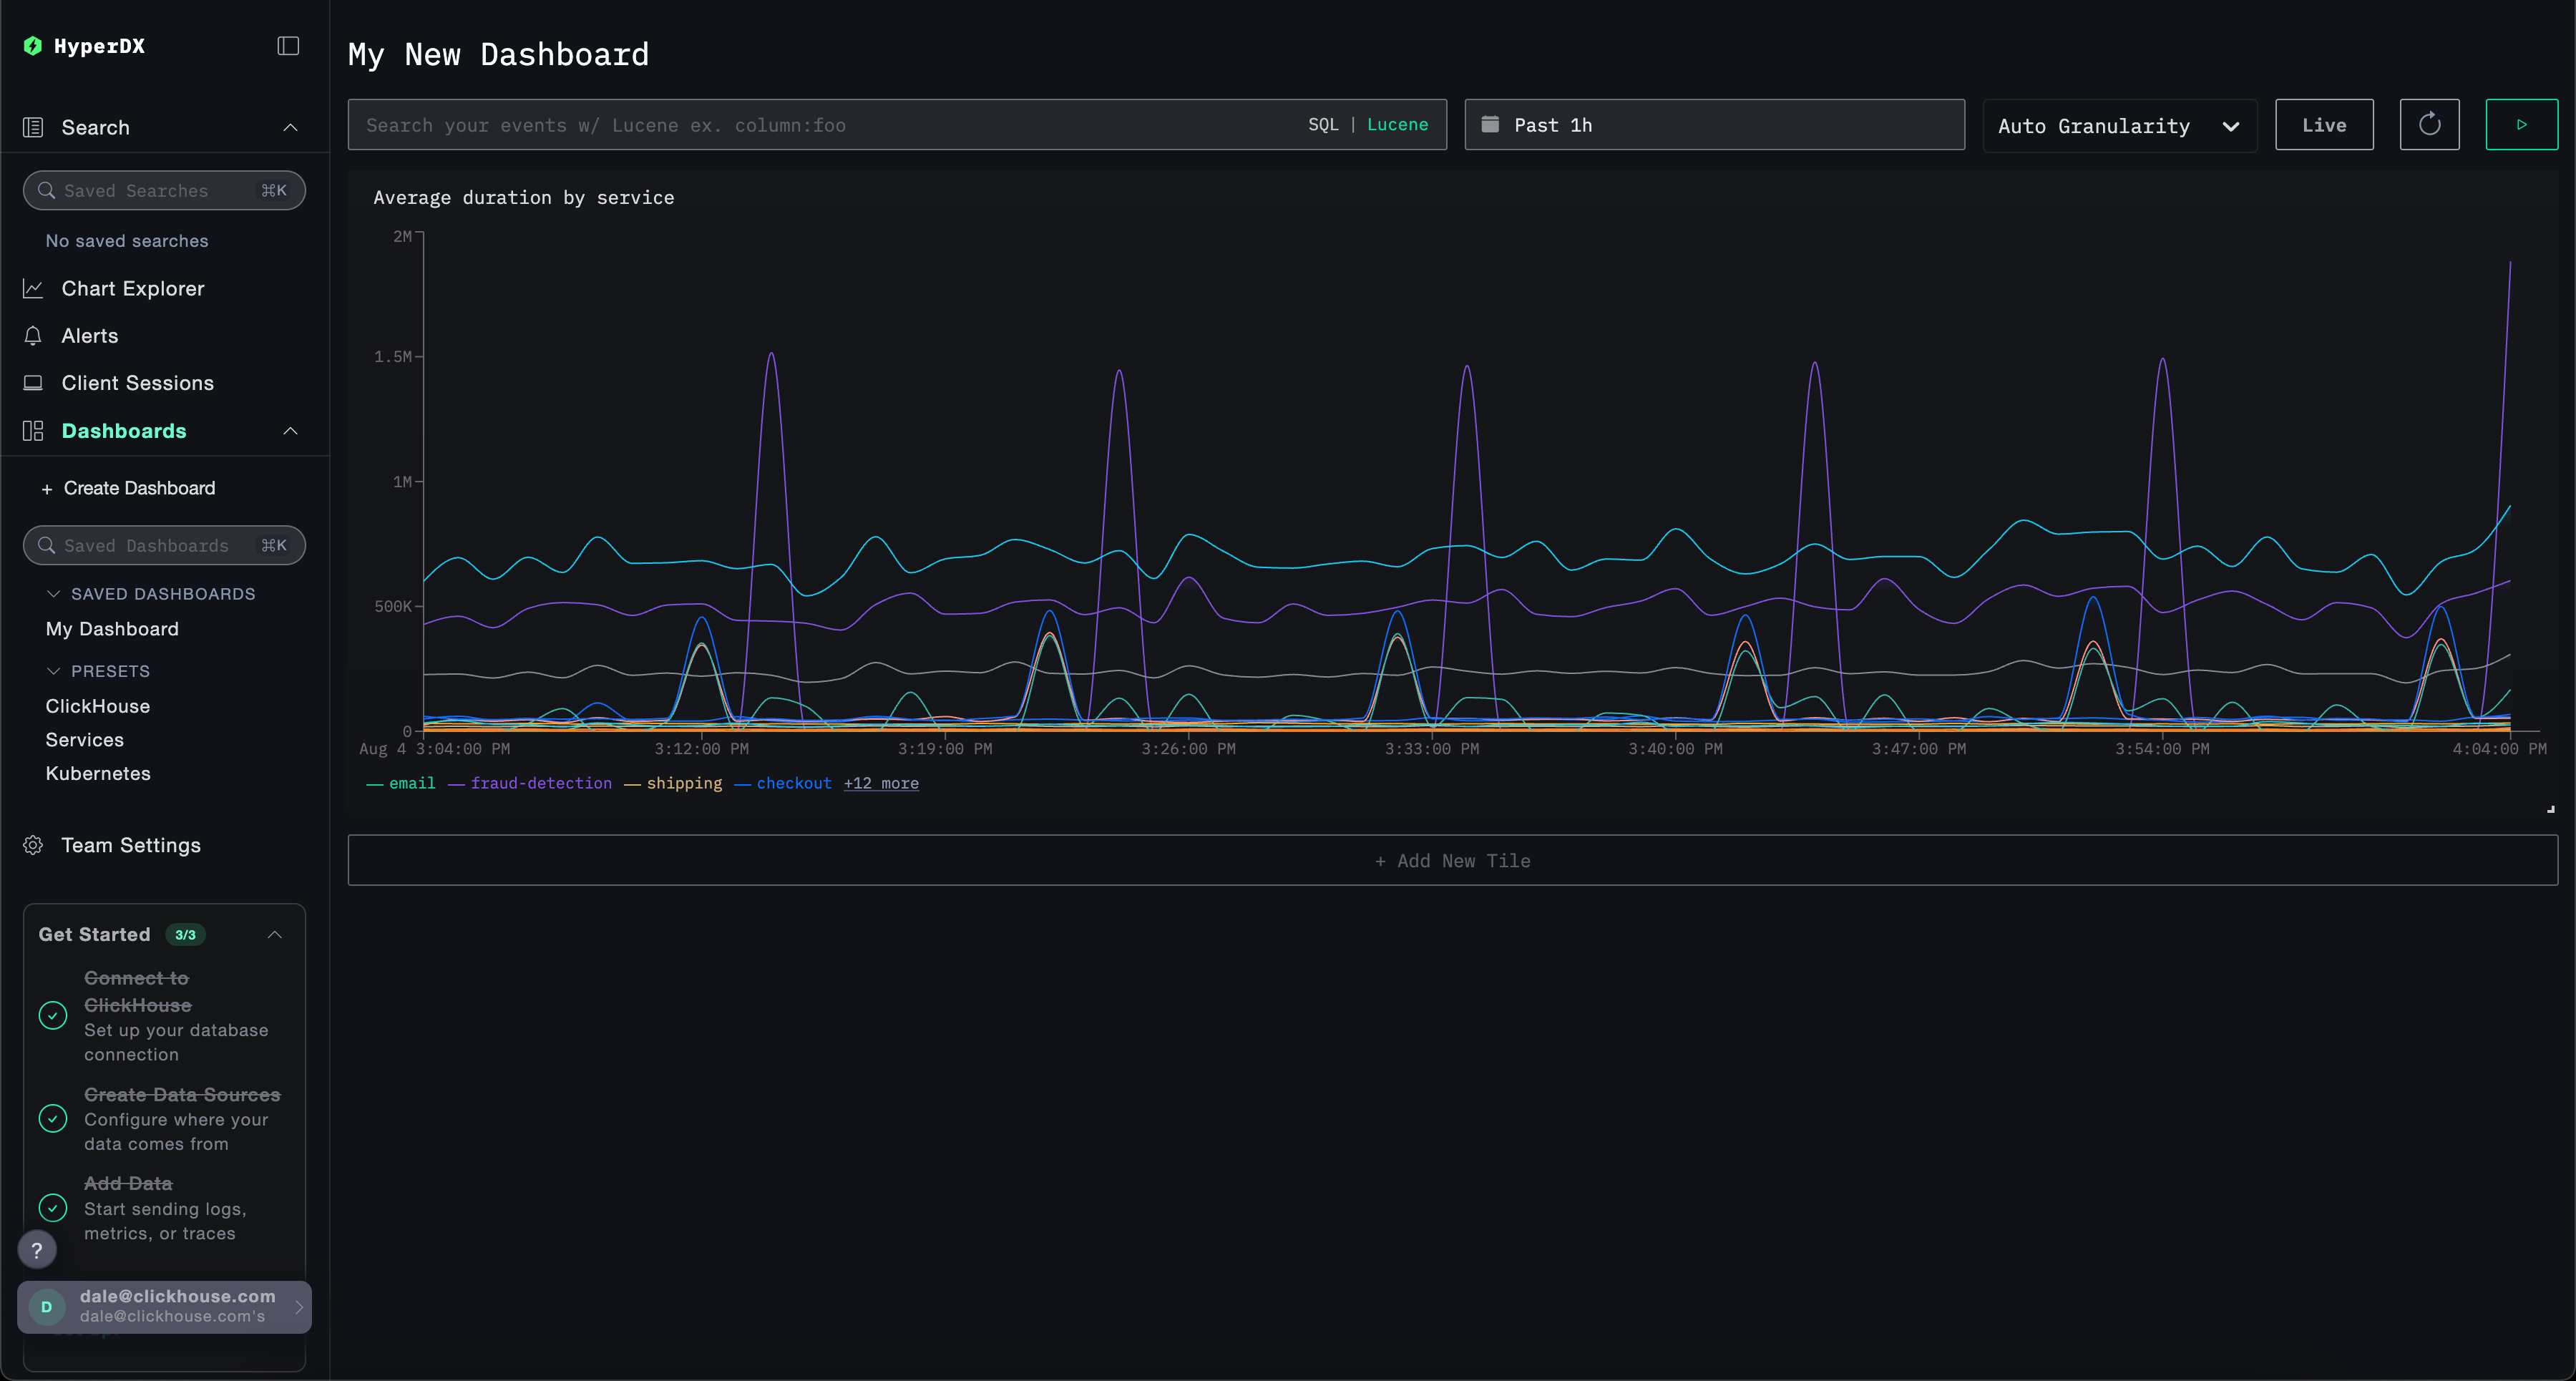Select My Dashboard under Saved Dashboards

tap(112, 628)
